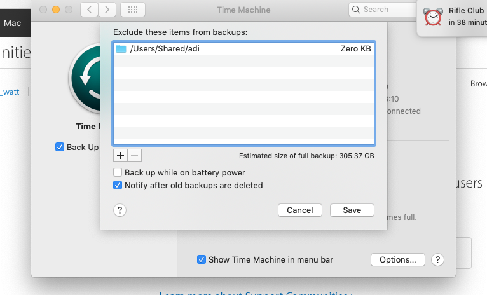The image size is (487, 295).
Task: Click the forward navigation arrow
Action: tap(107, 10)
